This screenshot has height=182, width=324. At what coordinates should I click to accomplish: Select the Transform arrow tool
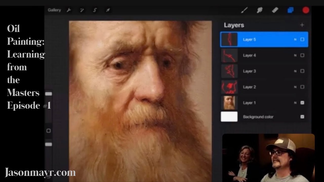pyautogui.click(x=108, y=10)
